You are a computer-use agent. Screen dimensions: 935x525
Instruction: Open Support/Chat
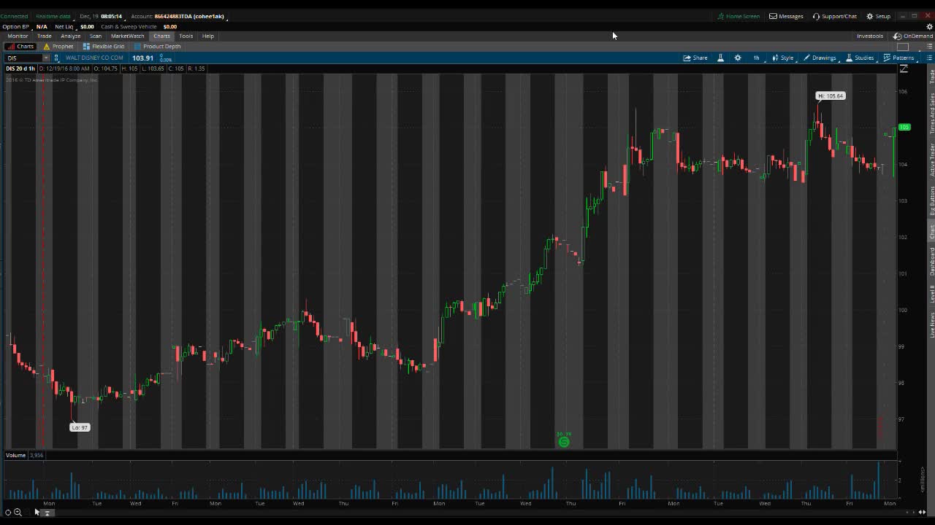(835, 16)
